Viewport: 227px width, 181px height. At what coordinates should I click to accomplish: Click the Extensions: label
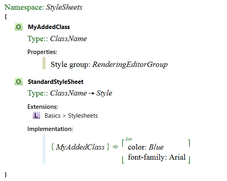tap(42, 107)
